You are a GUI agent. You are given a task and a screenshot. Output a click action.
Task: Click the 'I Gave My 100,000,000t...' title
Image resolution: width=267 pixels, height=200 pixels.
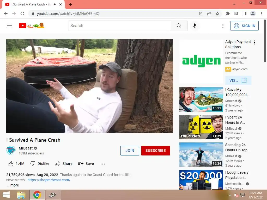click(x=237, y=92)
